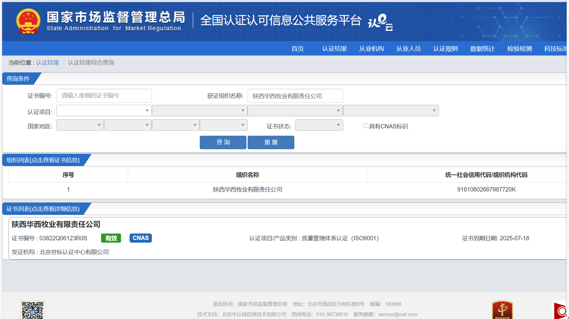
Task: Click the red party badge icon
Action: (502, 310)
